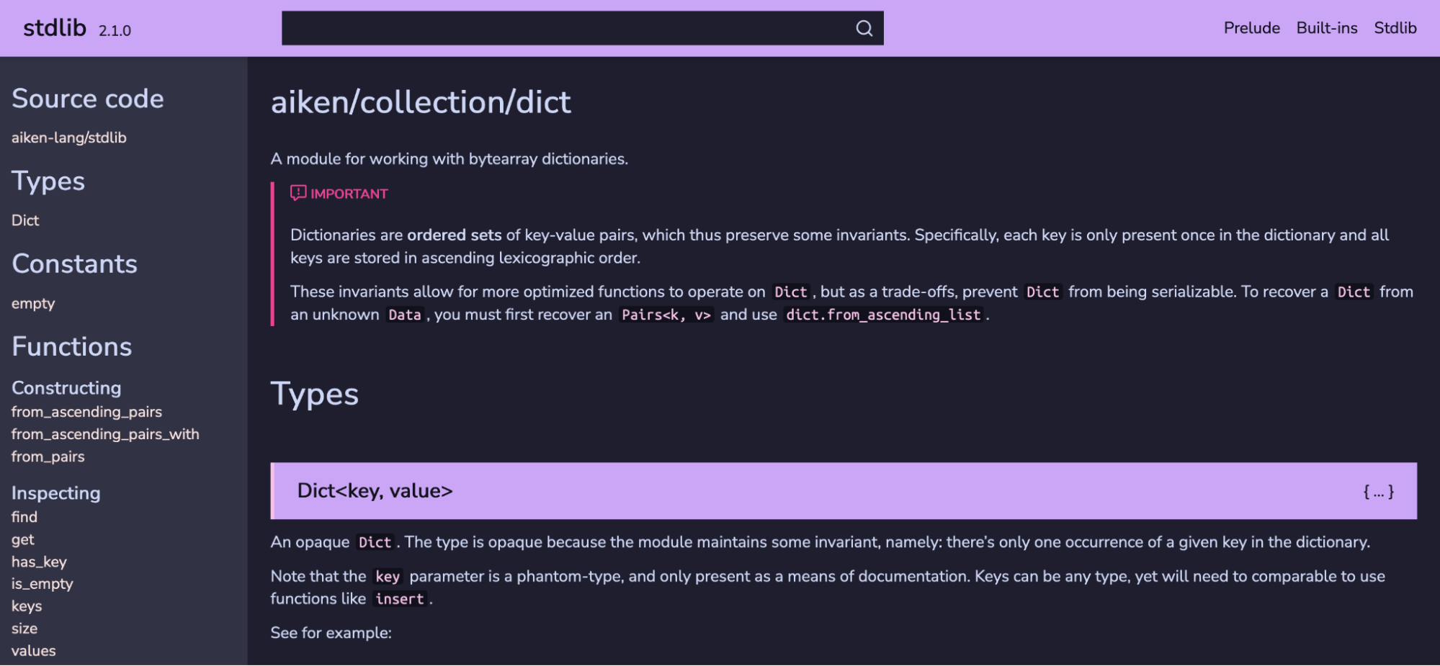Click the inline insert code reference
This screenshot has height=666, width=1440.
point(400,599)
